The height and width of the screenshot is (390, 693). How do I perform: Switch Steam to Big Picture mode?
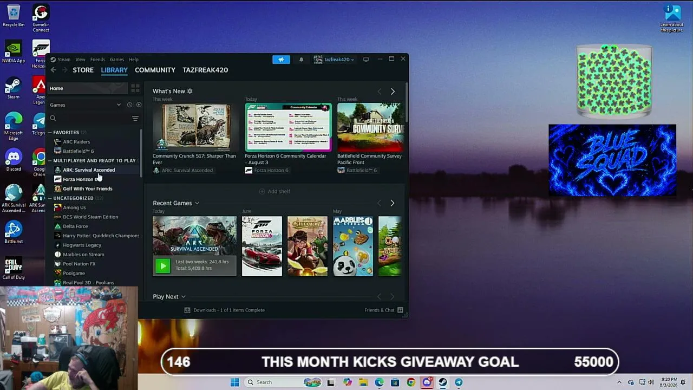coord(366,59)
